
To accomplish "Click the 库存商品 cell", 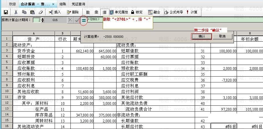I will tap(34, 115).
